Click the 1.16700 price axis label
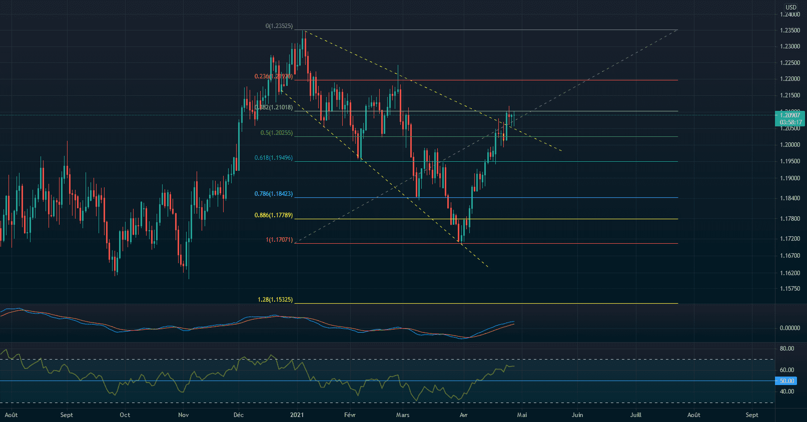The image size is (807, 422). click(790, 256)
